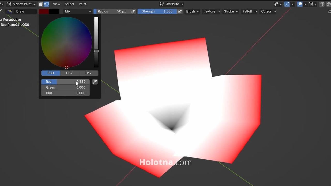The image size is (331, 186).
Task: Click the secondary black color swatch
Action: [54, 11]
